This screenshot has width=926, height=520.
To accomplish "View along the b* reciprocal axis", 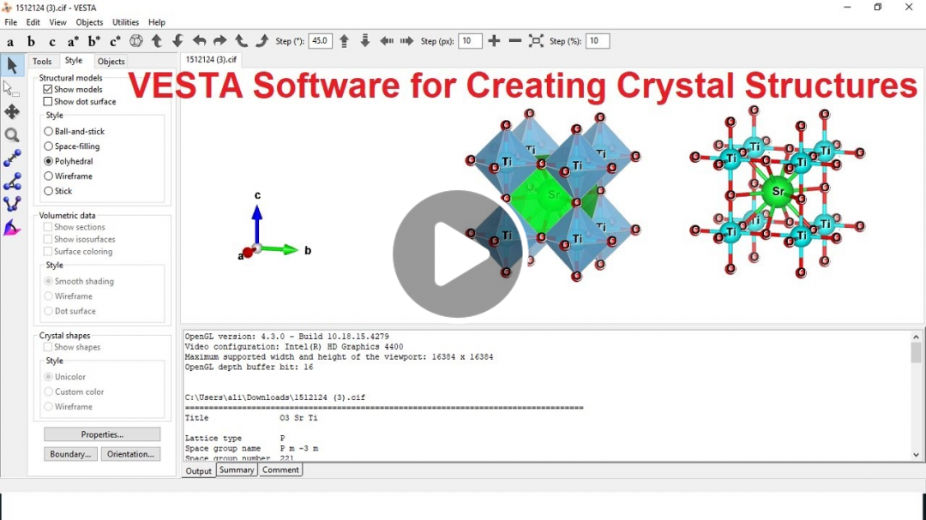I will [x=94, y=41].
